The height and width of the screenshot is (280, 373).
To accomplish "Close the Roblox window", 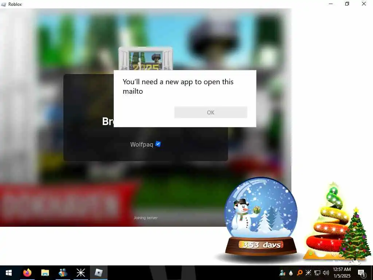I will pos(364,4).
